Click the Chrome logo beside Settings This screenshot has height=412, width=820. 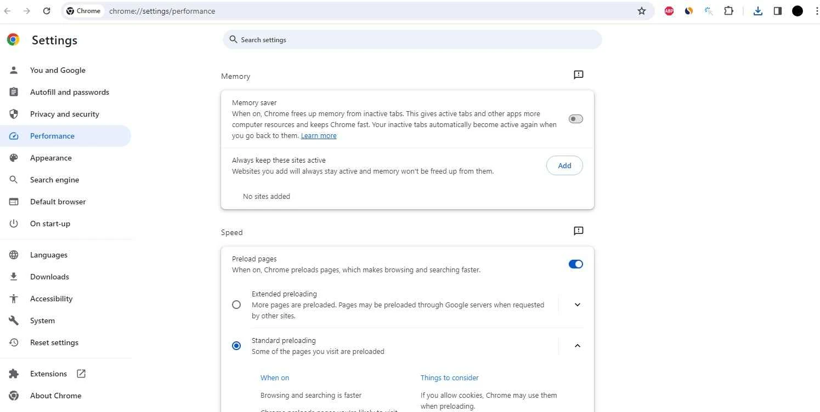tap(13, 39)
